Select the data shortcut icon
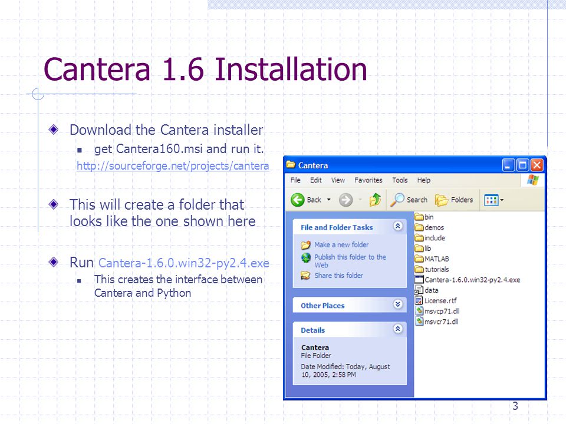Screen dimensions: 566x424 (419, 290)
